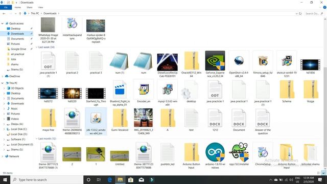Open the Mail app from taskbar
The height and width of the screenshot is (184, 327).
pos(141,179)
